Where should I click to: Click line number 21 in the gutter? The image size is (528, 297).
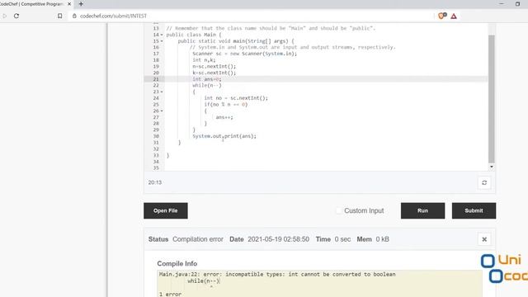point(156,79)
